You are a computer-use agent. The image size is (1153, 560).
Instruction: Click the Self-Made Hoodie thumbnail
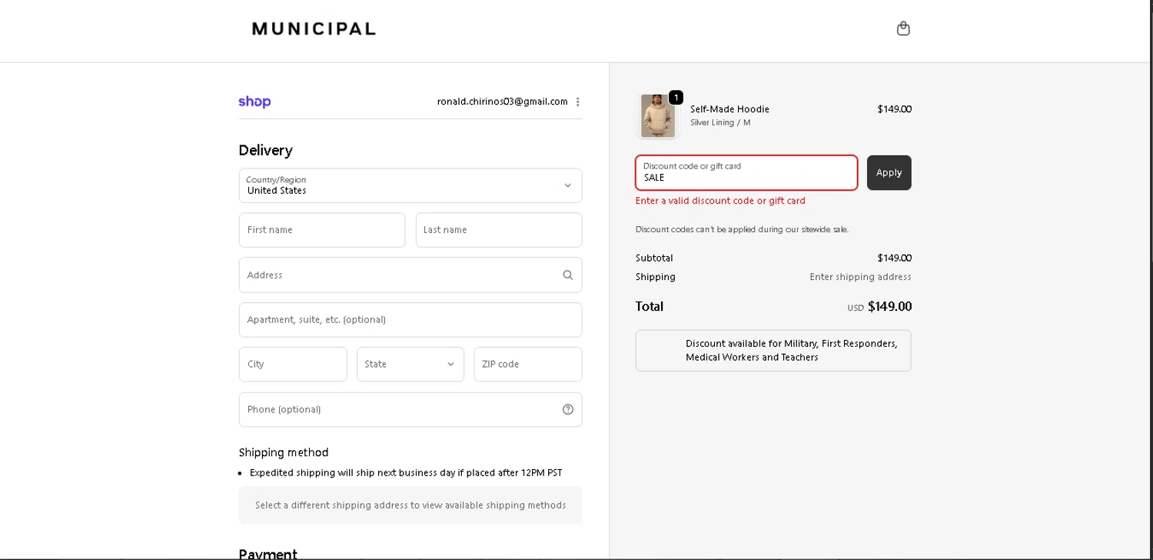coord(658,116)
